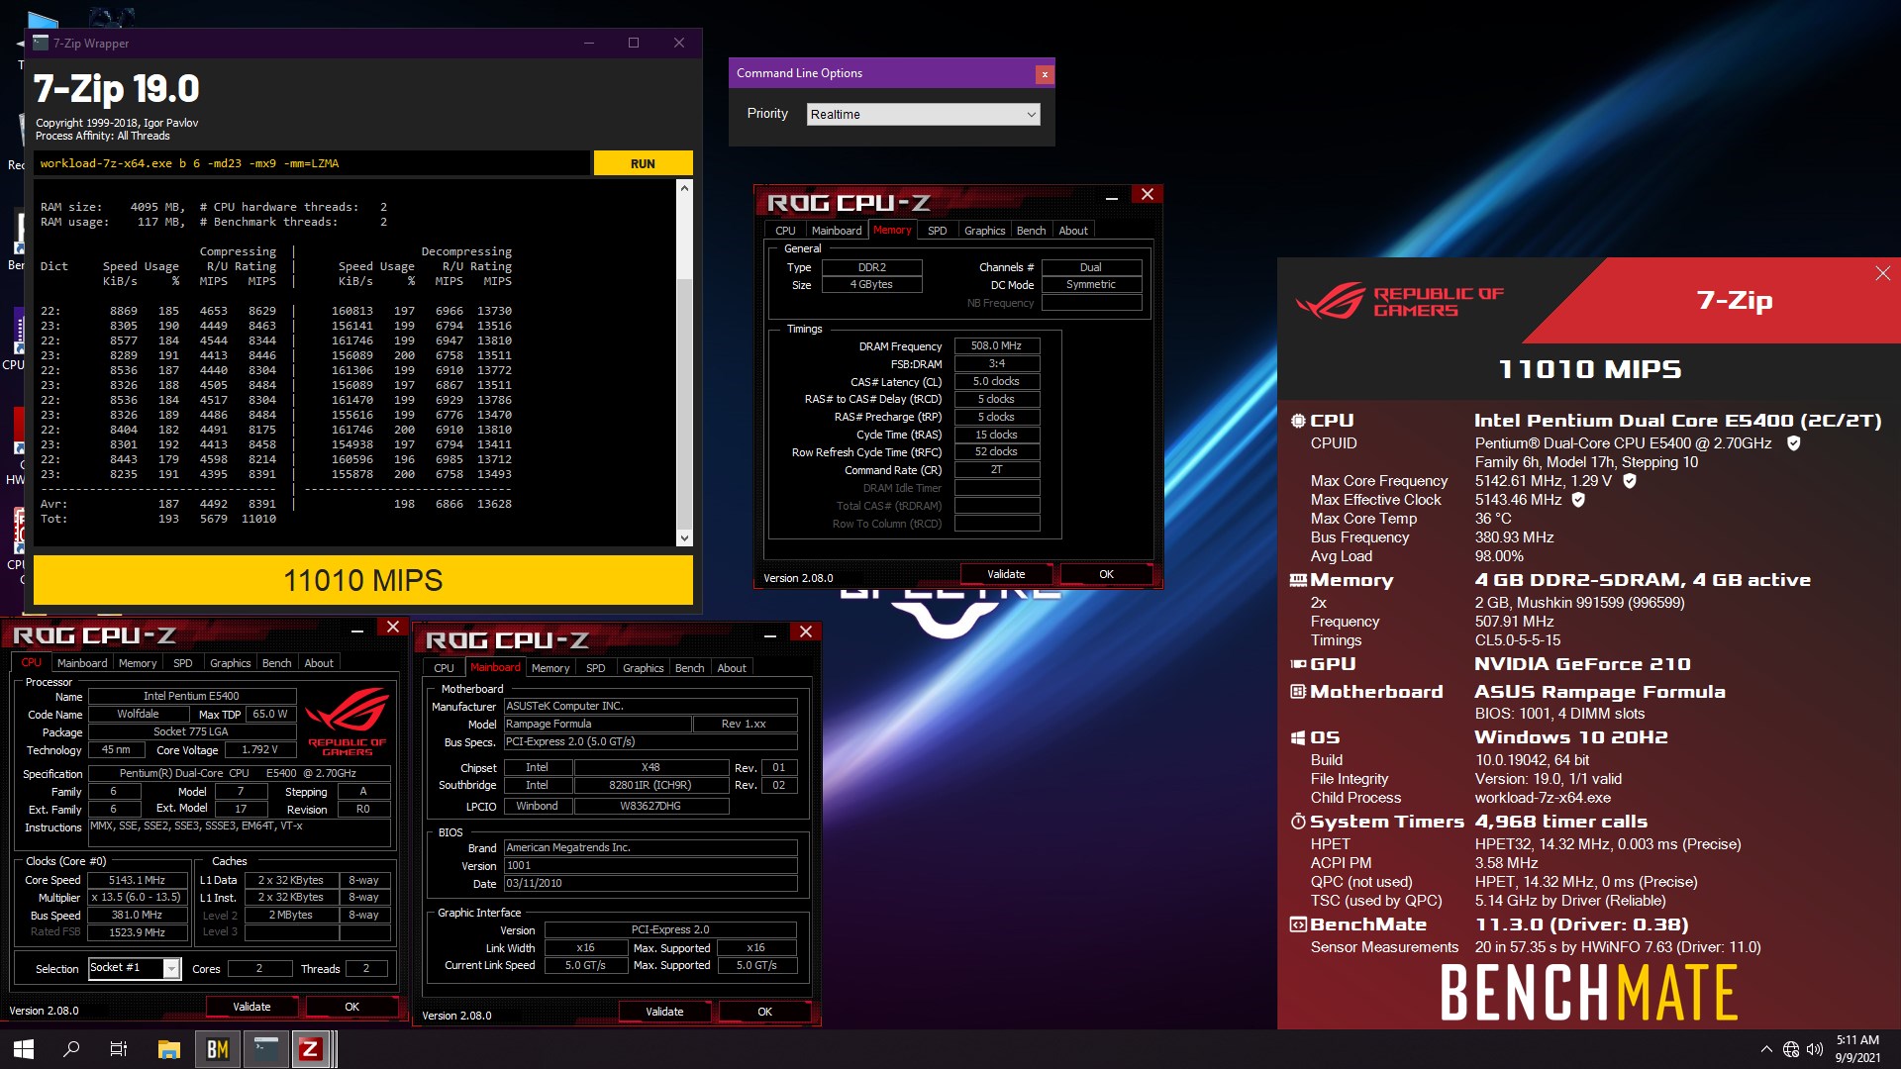This screenshot has height=1069, width=1901.
Task: Click OK in Mainboard CPU-Z window
Action: click(x=764, y=1012)
